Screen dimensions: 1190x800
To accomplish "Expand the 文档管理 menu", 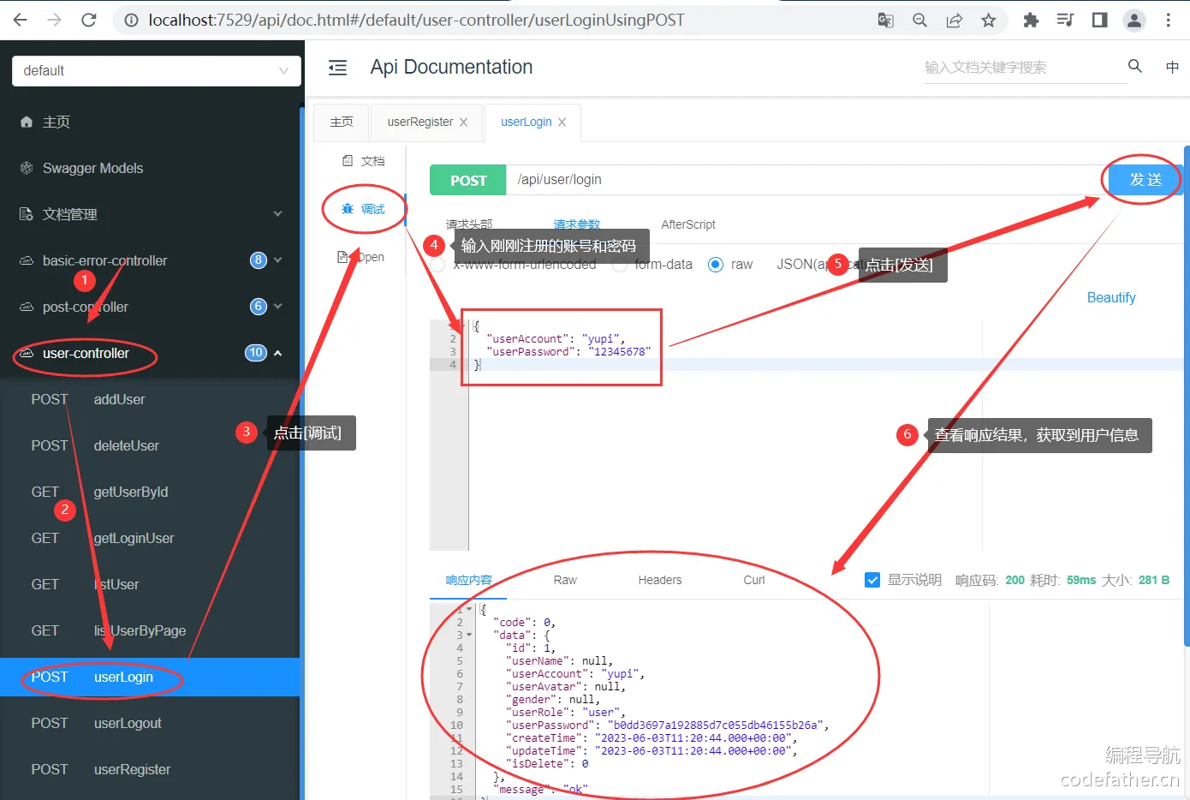I will coord(150,214).
